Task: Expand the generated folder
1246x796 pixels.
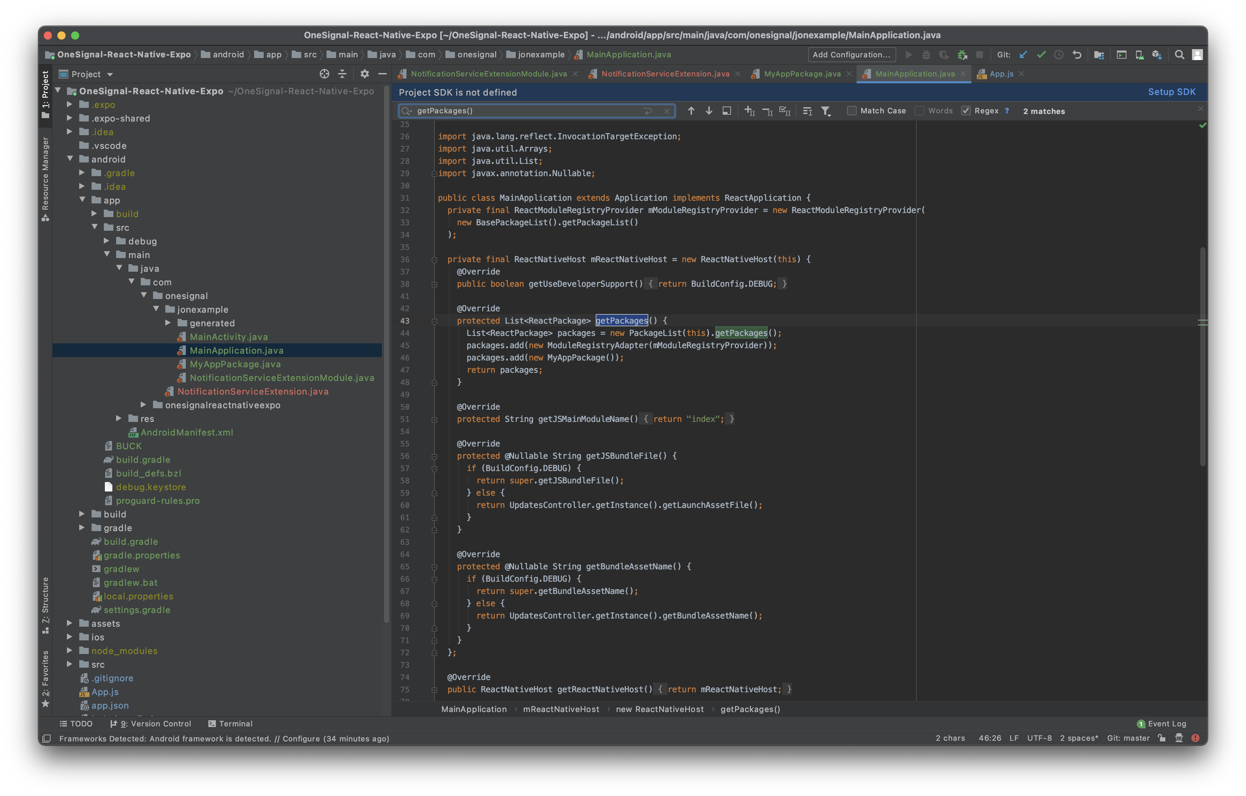Action: 168,323
